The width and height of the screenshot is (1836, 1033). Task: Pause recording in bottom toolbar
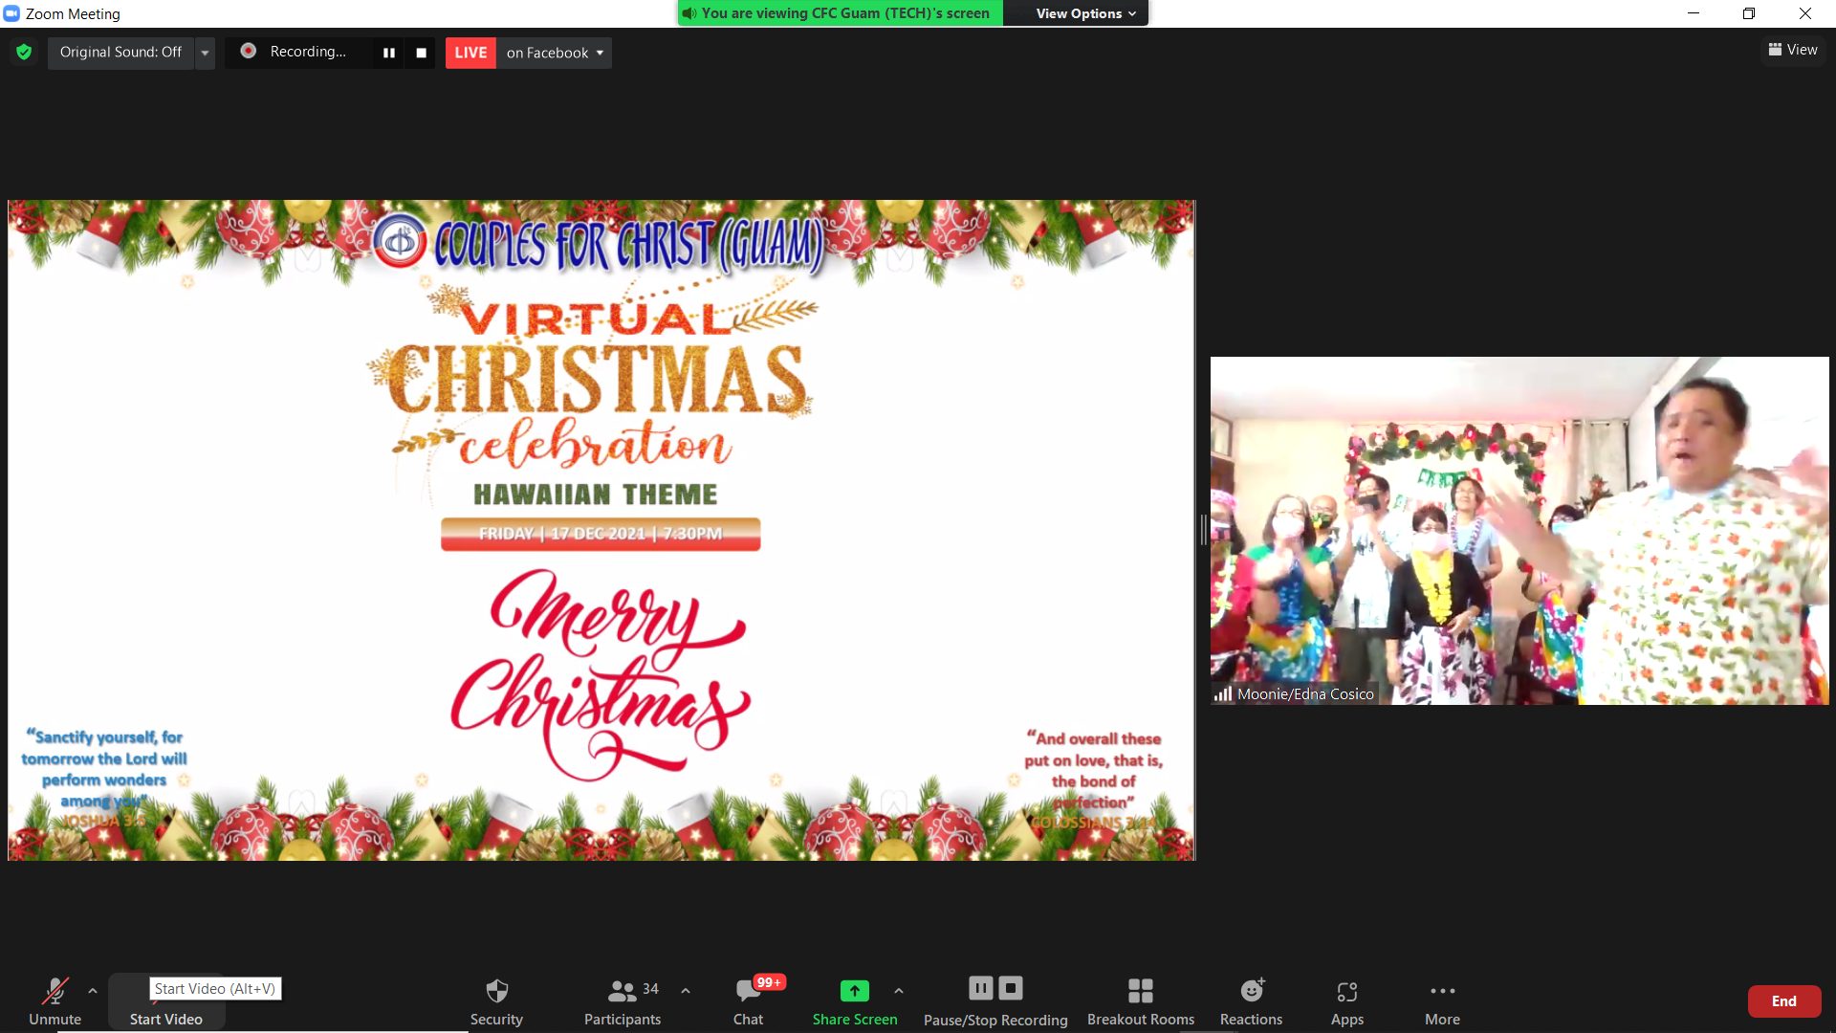981,988
